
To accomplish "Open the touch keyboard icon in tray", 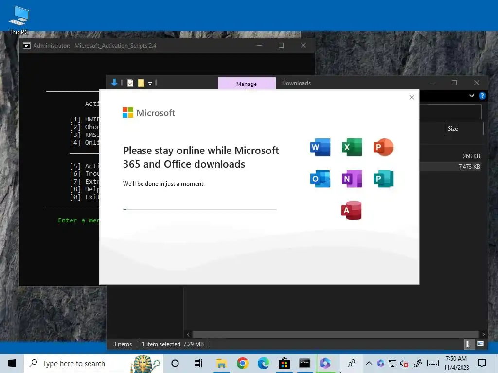I will click(433, 363).
